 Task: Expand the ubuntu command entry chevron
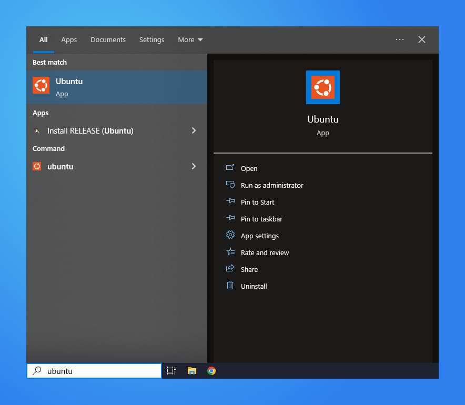coord(194,166)
